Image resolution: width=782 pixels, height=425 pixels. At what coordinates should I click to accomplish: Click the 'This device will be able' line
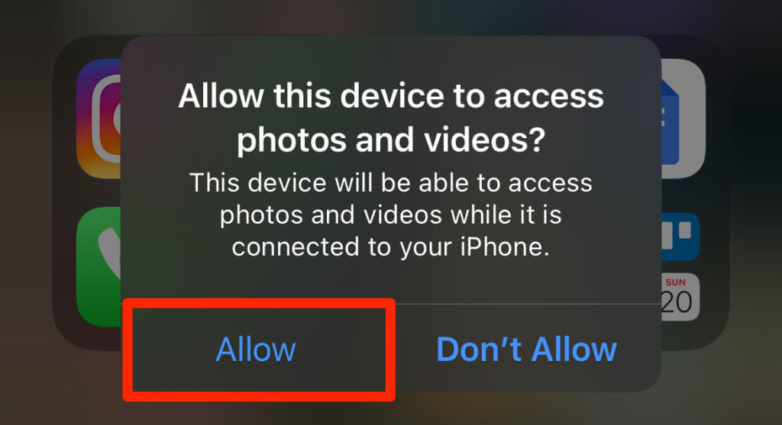tap(391, 182)
